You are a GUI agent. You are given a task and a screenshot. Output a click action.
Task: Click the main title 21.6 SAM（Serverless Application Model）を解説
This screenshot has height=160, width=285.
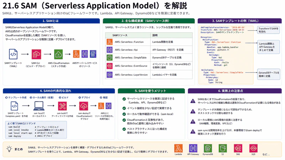click(x=95, y=6)
